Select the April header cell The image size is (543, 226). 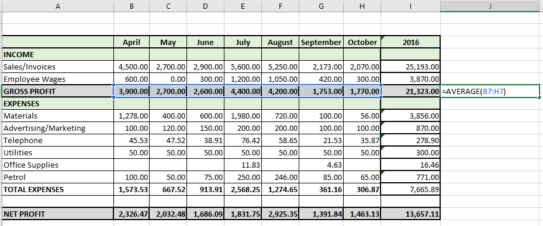(x=132, y=42)
